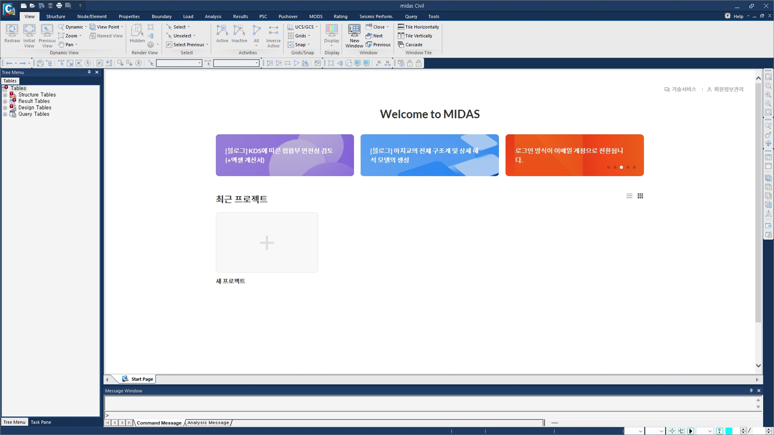Viewport: 774px width, 435px height.
Task: Click Named View button
Action: click(106, 36)
